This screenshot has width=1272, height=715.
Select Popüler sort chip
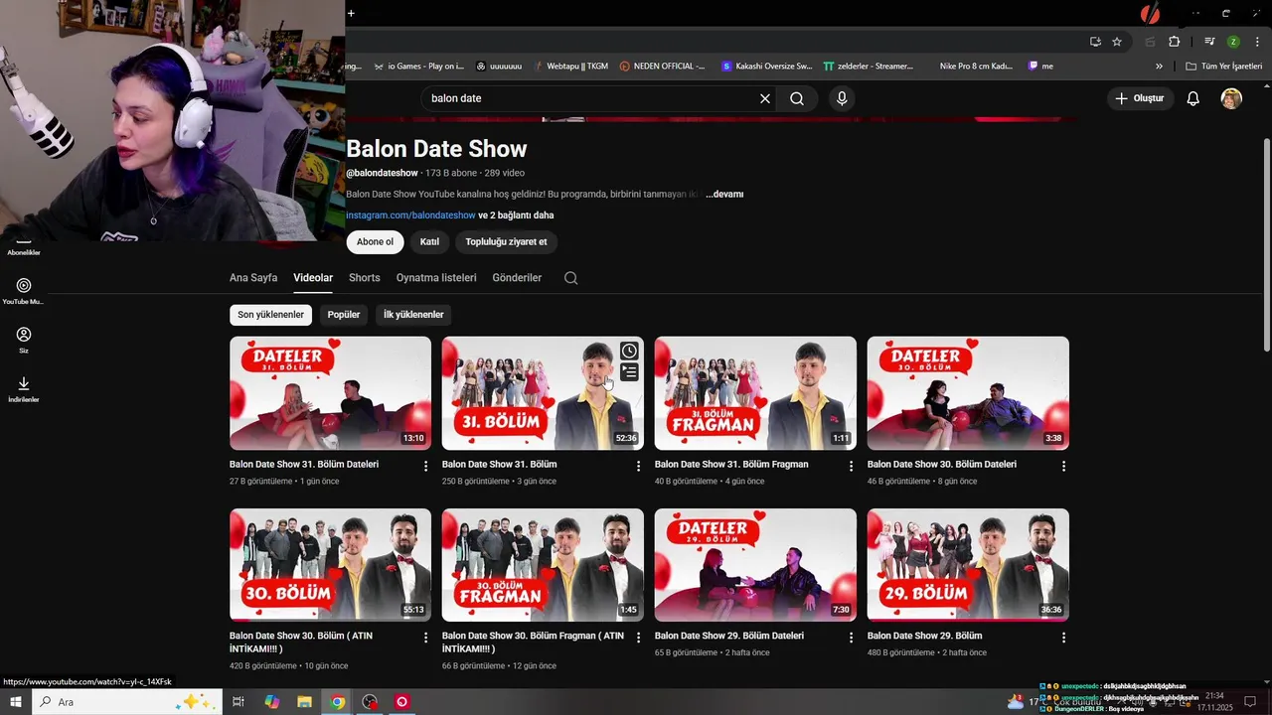click(344, 315)
